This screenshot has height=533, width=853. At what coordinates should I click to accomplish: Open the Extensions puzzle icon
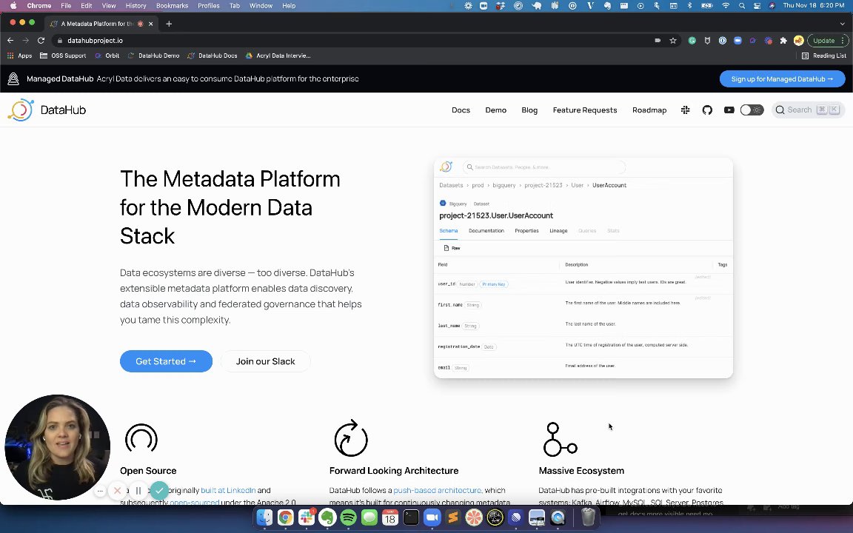[x=783, y=40]
